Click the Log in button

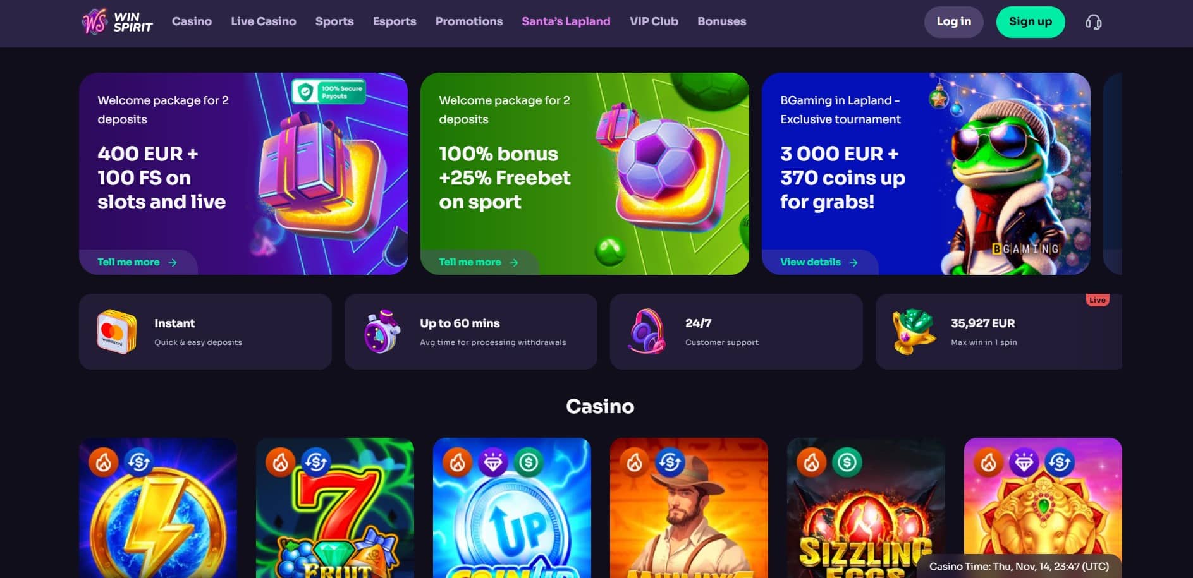tap(953, 22)
